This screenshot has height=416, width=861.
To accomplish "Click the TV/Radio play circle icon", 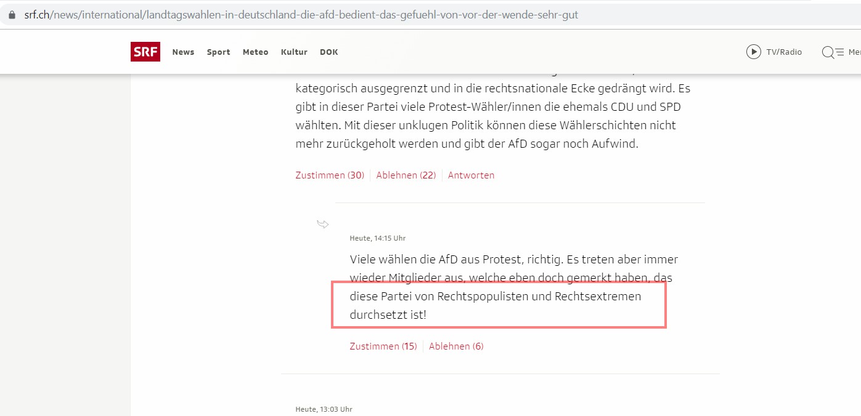I will tap(753, 52).
